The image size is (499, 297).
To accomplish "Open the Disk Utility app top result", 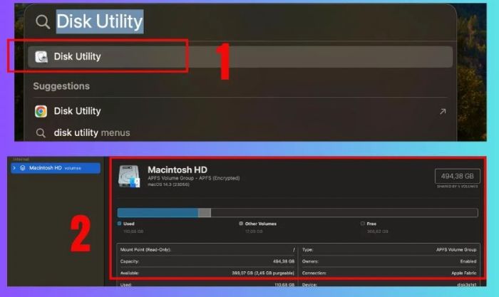I will point(240,56).
